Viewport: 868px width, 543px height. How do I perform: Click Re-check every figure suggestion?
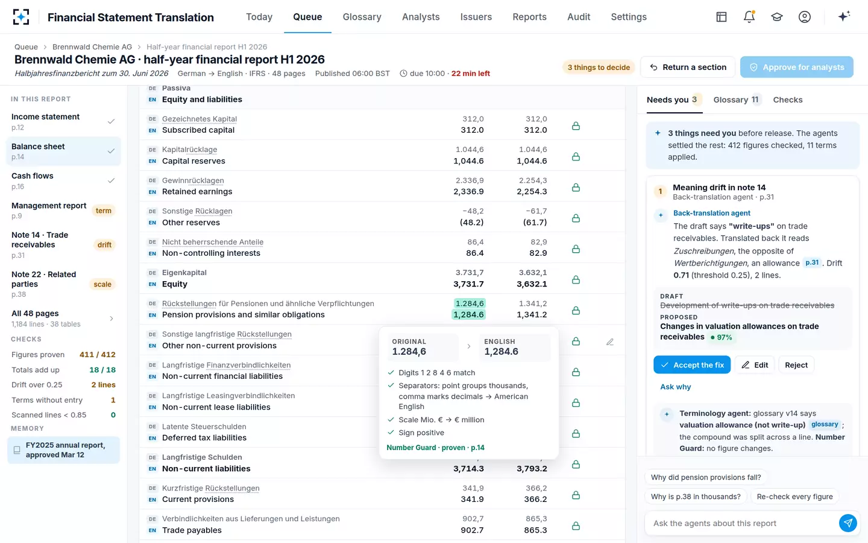tap(794, 497)
